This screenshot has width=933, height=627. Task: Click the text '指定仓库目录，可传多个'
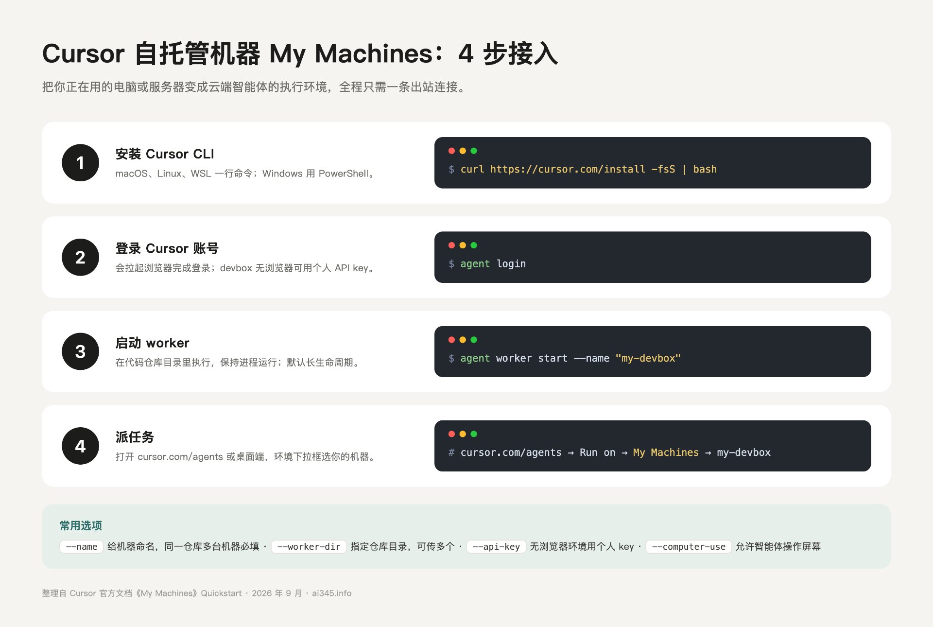click(402, 546)
